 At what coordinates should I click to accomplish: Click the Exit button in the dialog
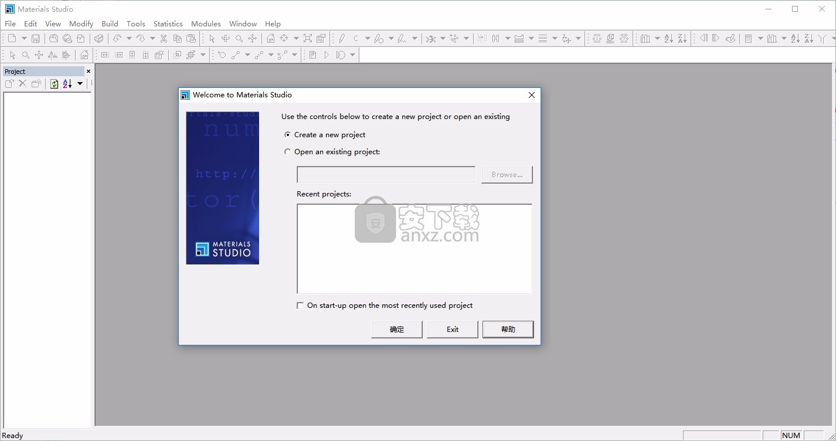tap(453, 329)
